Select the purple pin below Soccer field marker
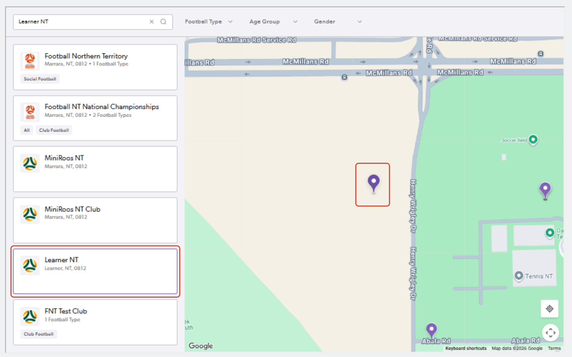 (545, 191)
